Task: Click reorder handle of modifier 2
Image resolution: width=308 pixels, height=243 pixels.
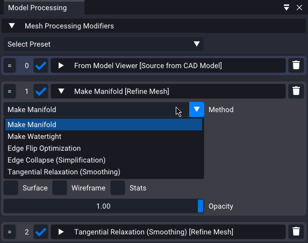Action: point(10,232)
